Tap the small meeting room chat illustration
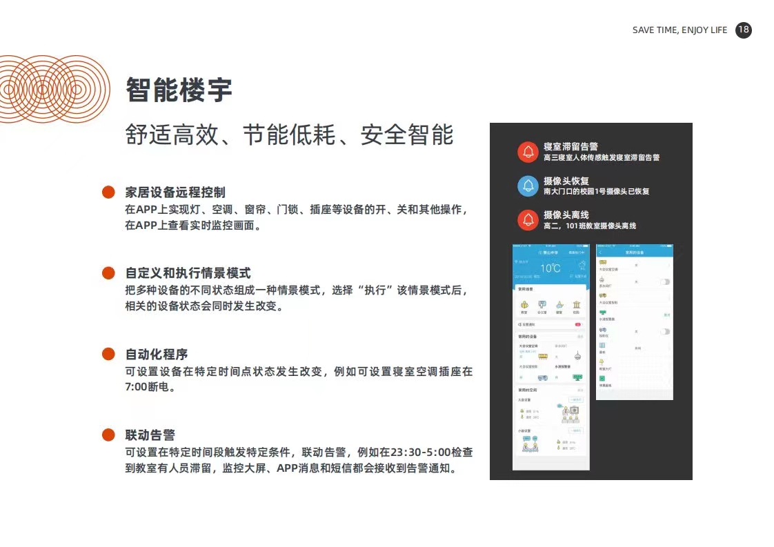This screenshot has width=774, height=547. [x=530, y=444]
